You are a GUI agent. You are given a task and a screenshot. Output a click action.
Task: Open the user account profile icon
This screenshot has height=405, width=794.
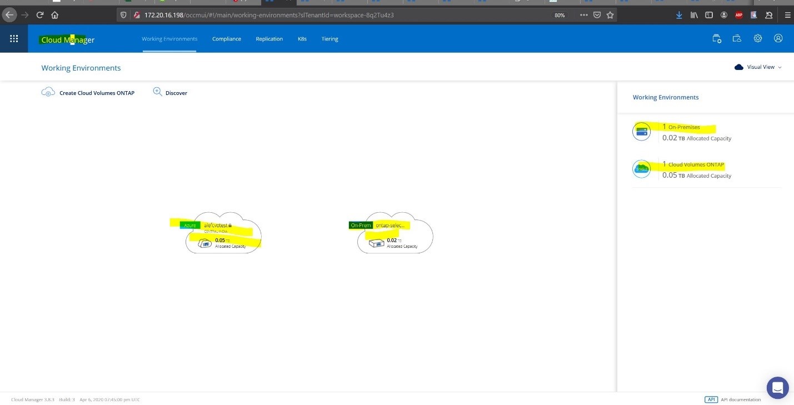pos(778,38)
